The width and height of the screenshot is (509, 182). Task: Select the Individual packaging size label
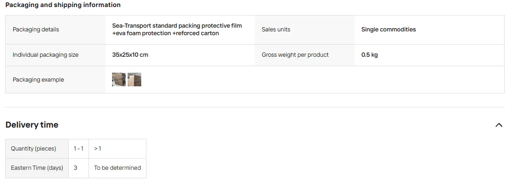(46, 55)
